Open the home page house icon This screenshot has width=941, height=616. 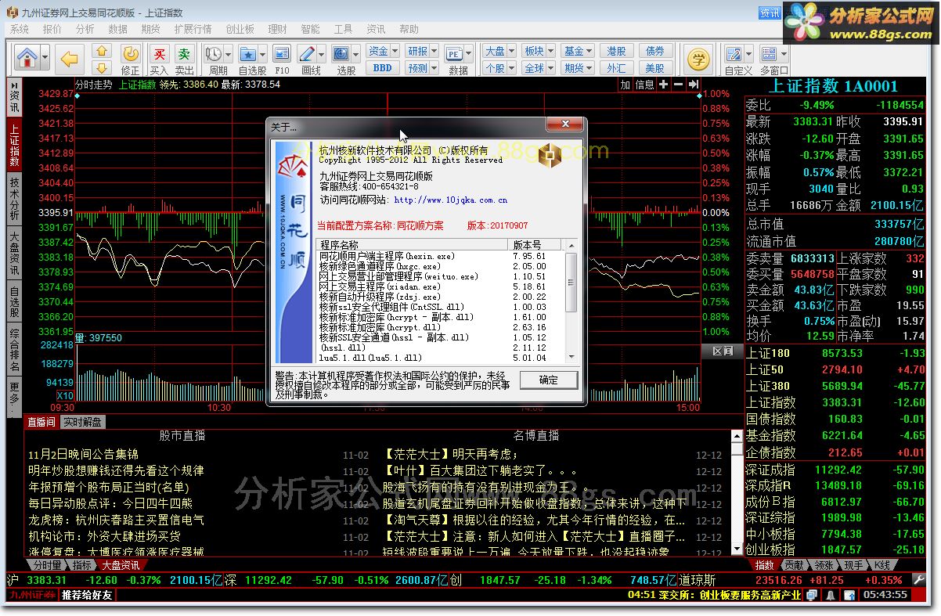(27, 57)
